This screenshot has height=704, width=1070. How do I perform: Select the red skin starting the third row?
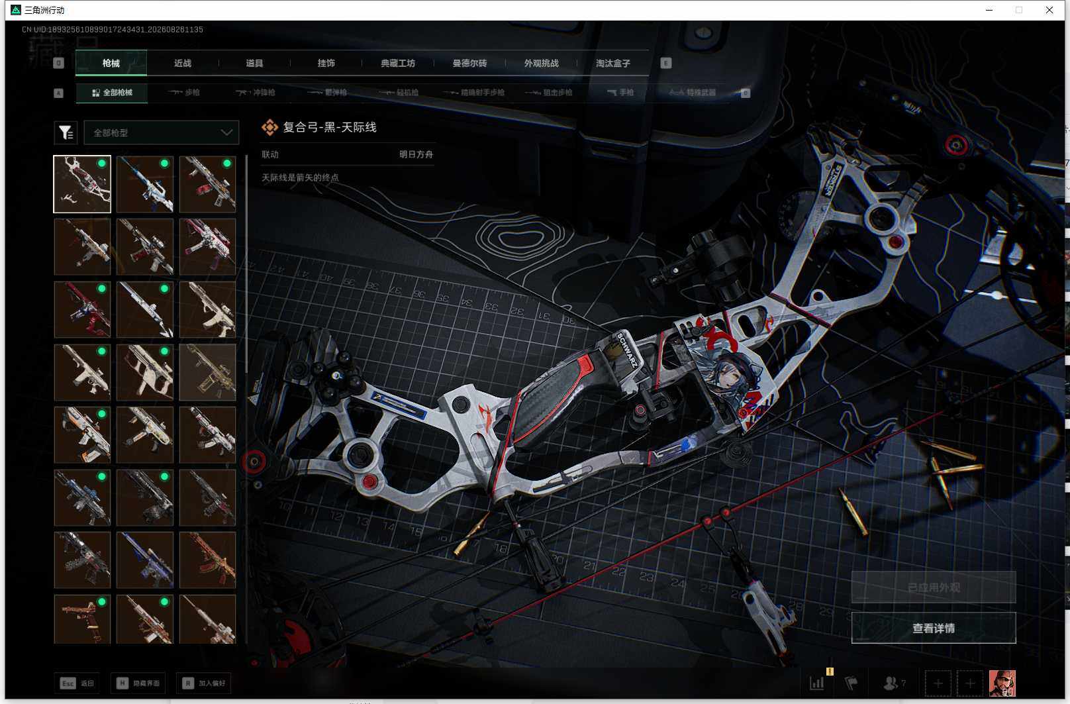coord(82,309)
